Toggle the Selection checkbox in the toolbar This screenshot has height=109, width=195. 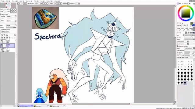[28, 4]
